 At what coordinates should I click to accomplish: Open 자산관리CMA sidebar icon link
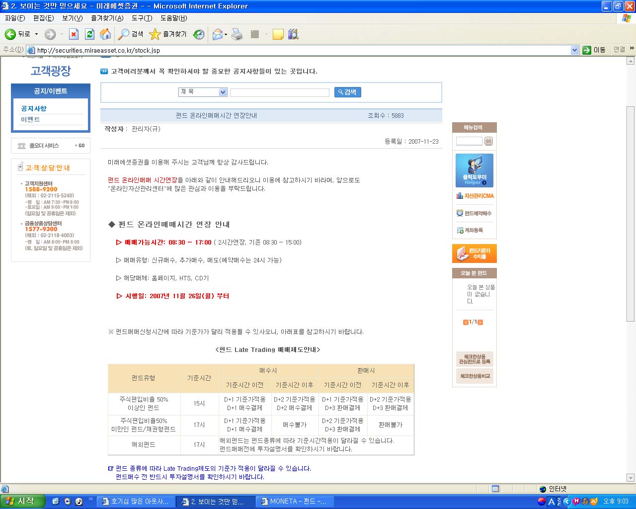[x=475, y=196]
